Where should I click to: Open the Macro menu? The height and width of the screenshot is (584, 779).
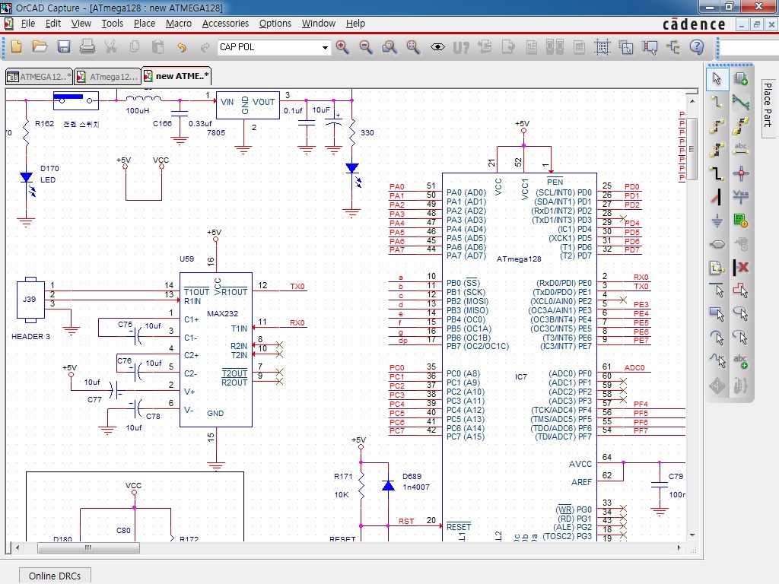coord(178,24)
